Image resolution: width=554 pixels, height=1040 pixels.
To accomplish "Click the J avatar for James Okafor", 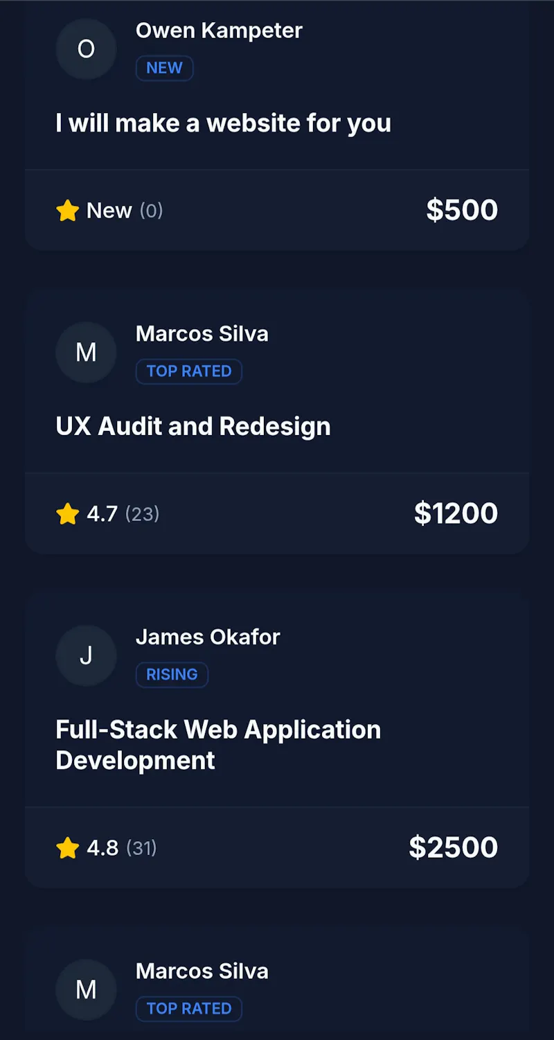I will tap(86, 656).
